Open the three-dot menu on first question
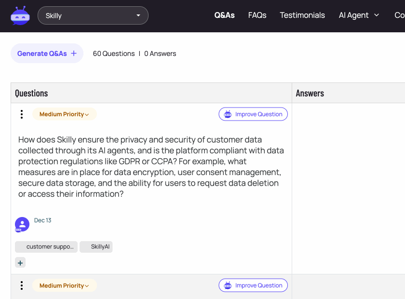The height and width of the screenshot is (299, 405). point(22,114)
